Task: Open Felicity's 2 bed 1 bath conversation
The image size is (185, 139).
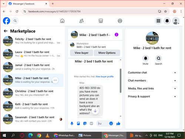Action: click(x=33, y=41)
